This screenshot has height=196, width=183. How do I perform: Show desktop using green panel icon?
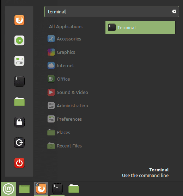(x=24, y=189)
